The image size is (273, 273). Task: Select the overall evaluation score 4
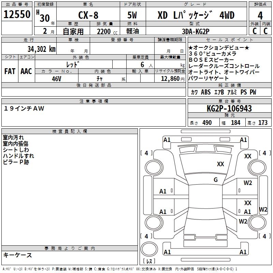coord(260,16)
